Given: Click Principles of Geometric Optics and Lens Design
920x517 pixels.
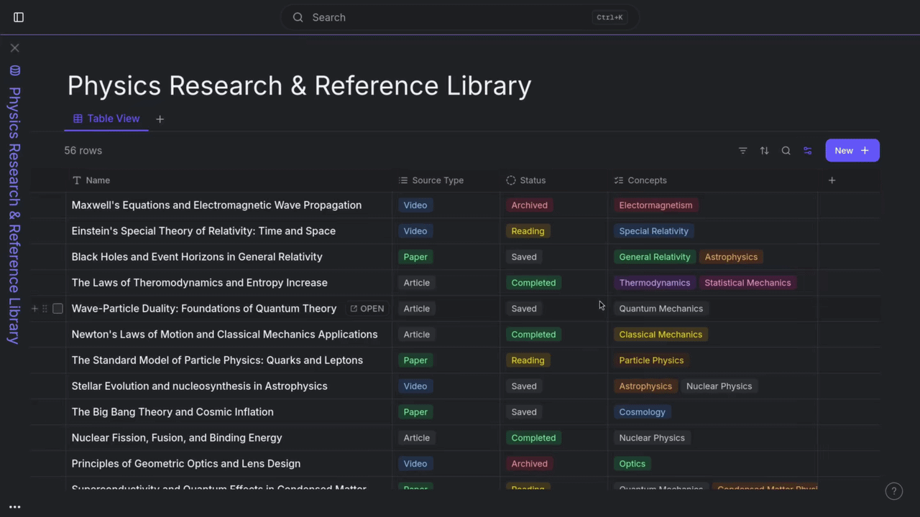Looking at the screenshot, I should pos(186,464).
